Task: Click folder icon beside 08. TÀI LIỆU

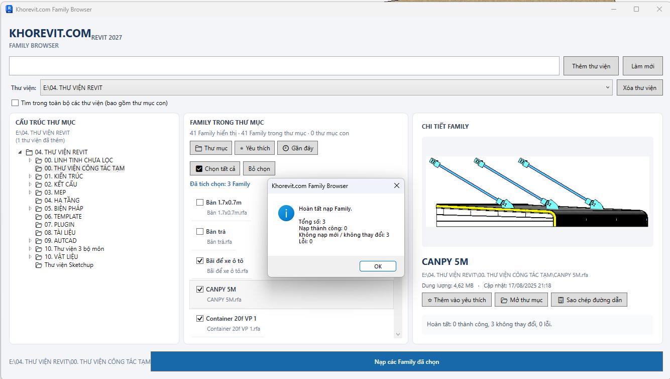Action: 39,233
